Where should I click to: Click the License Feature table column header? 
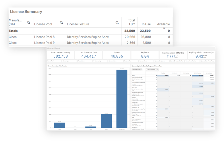pyautogui.click(x=78, y=24)
